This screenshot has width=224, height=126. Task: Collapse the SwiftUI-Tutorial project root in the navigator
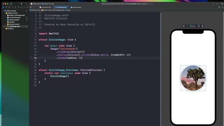[3, 11]
